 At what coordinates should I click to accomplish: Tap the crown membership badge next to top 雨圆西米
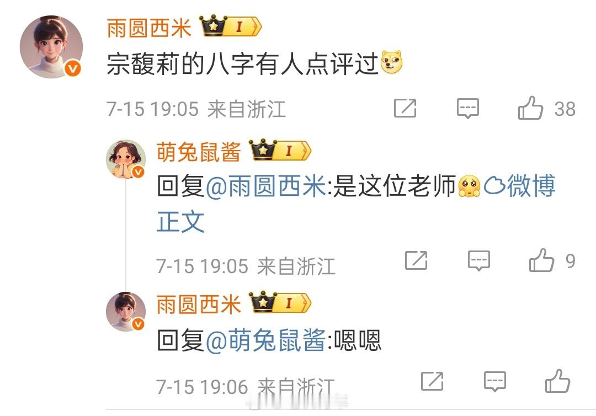tap(230, 26)
